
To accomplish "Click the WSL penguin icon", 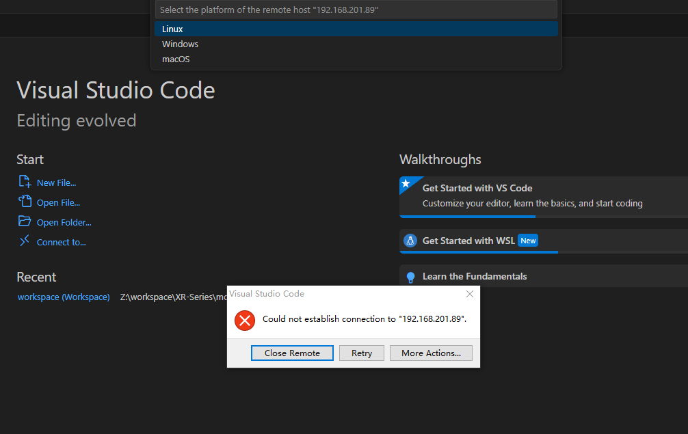I will coord(410,241).
